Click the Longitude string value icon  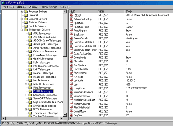click(x=71, y=88)
